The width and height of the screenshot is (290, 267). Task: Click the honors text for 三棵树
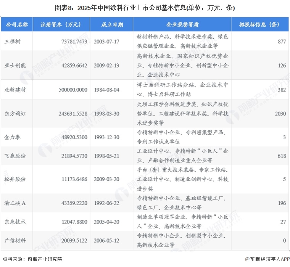point(182,41)
